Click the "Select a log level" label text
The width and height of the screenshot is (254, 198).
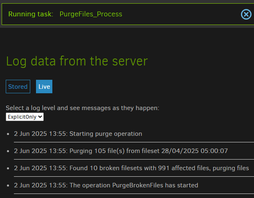point(83,108)
